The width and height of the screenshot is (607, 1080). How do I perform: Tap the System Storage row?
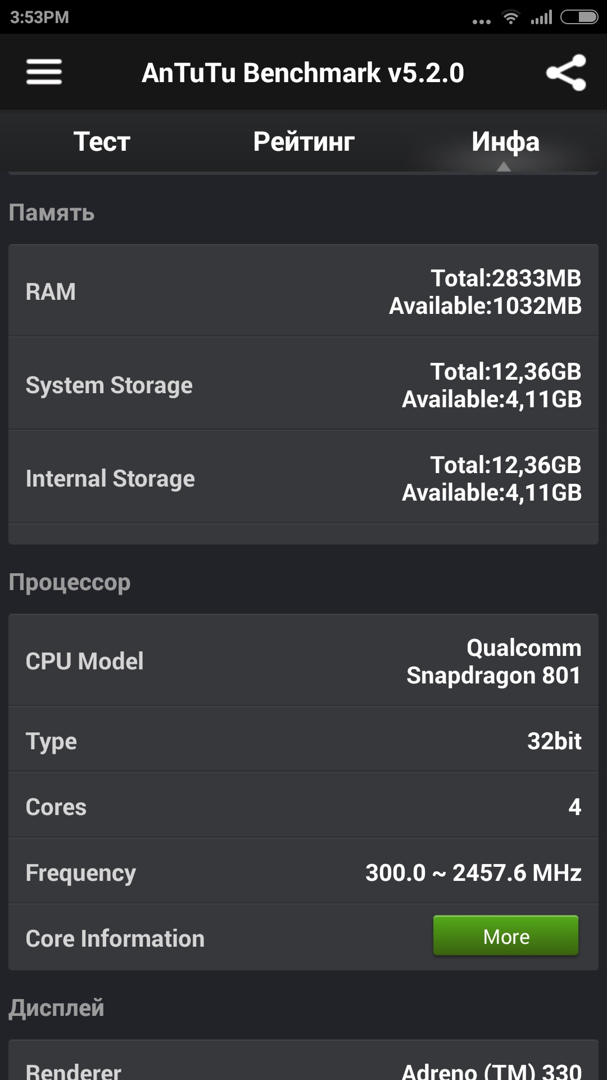[x=303, y=385]
